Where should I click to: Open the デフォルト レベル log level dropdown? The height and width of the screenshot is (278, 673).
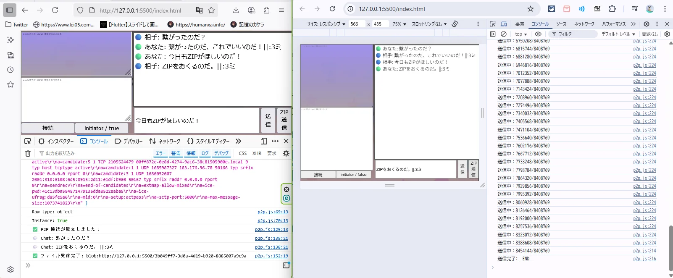[x=618, y=34]
